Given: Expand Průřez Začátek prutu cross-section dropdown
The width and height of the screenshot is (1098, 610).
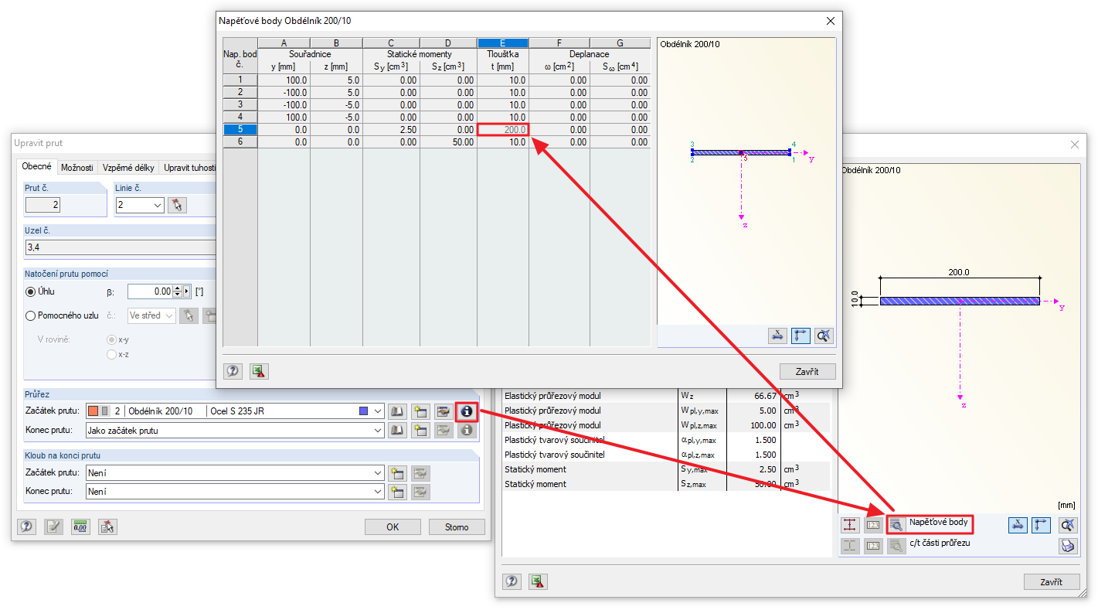Looking at the screenshot, I should point(377,411).
